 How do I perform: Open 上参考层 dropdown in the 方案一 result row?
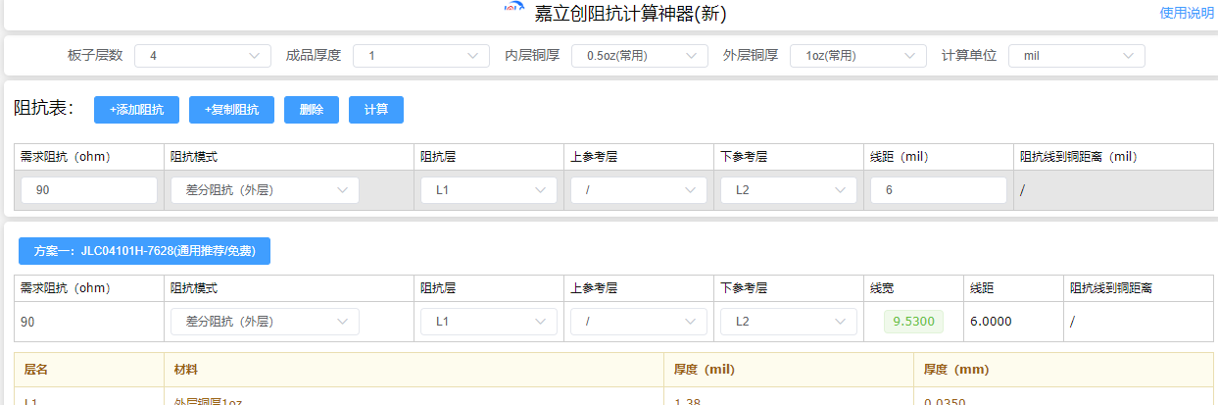[x=639, y=322]
